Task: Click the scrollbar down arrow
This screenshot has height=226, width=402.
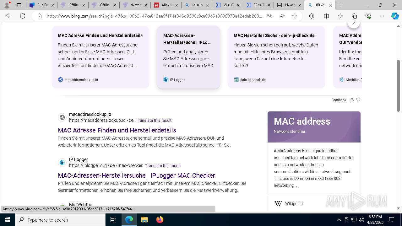Action: (399, 208)
